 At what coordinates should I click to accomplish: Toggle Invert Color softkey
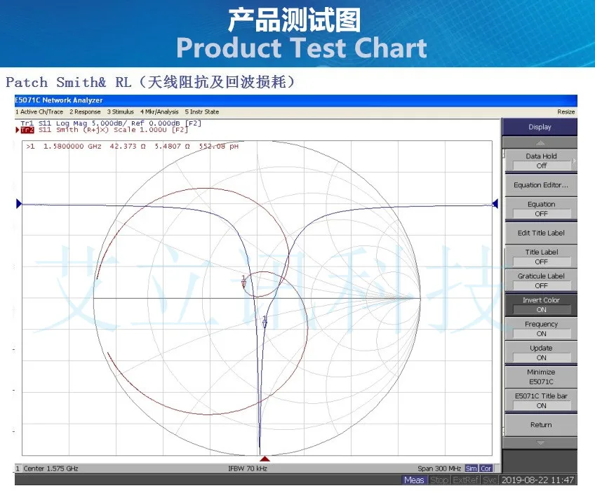541,305
